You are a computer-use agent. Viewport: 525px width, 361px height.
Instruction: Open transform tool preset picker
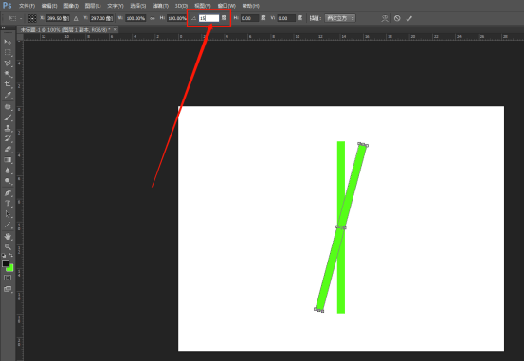pos(15,18)
